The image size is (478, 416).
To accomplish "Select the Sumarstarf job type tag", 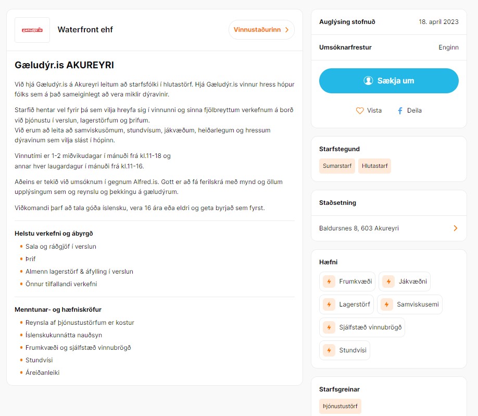I will click(x=337, y=166).
